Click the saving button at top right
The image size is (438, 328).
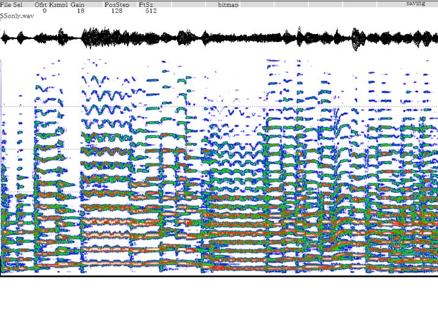coord(415,4)
